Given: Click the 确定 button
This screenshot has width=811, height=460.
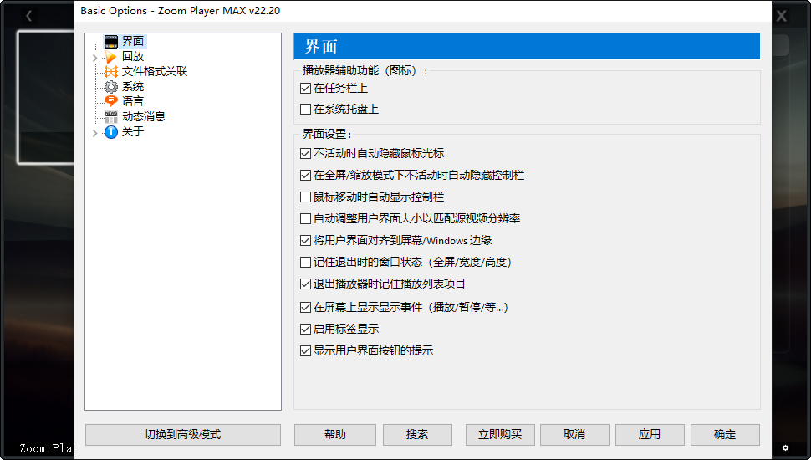Looking at the screenshot, I should [x=725, y=435].
